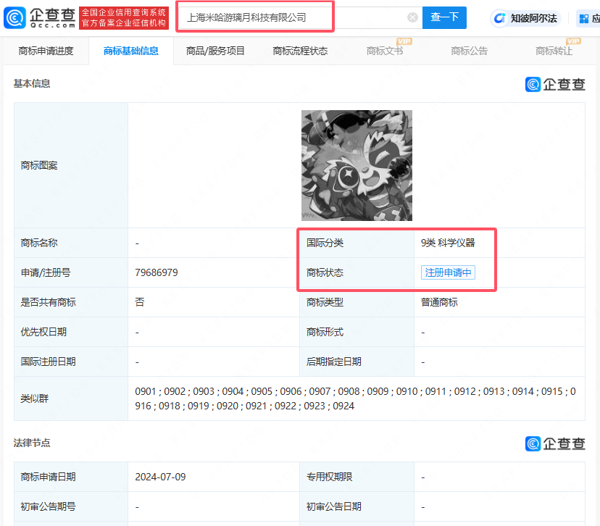The image size is (600, 526).
Task: Open the VIP 商标转让 tab
Action: click(554, 51)
